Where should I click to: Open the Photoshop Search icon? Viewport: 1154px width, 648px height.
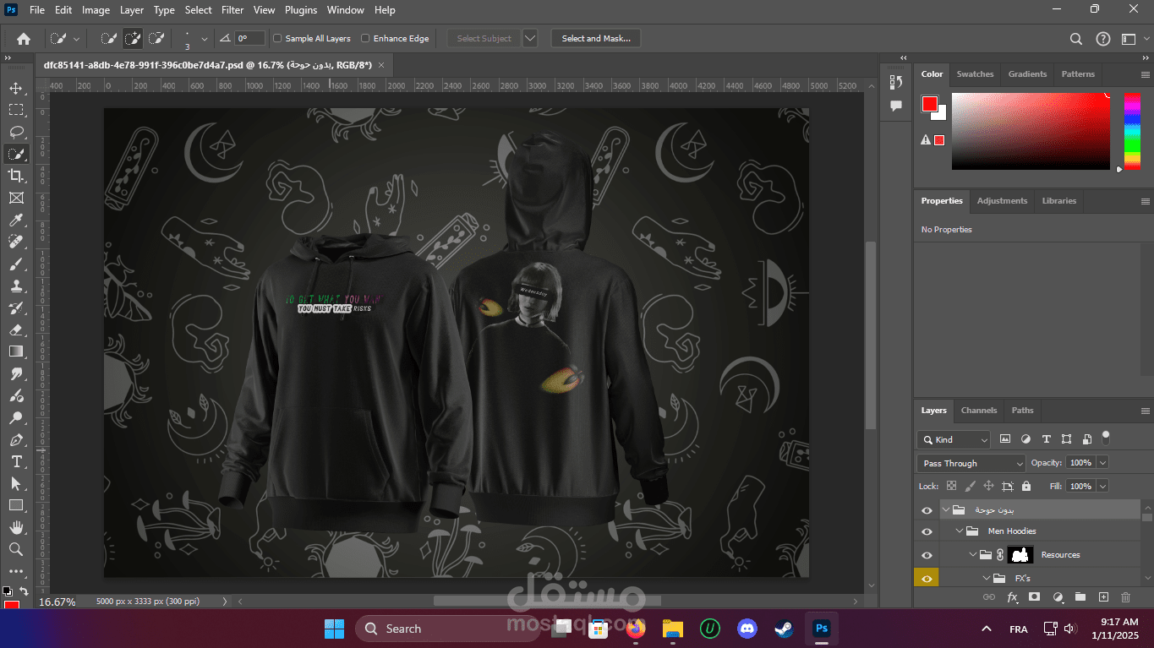(1076, 38)
